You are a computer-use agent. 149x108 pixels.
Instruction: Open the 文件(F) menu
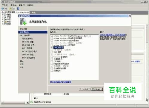5,5
